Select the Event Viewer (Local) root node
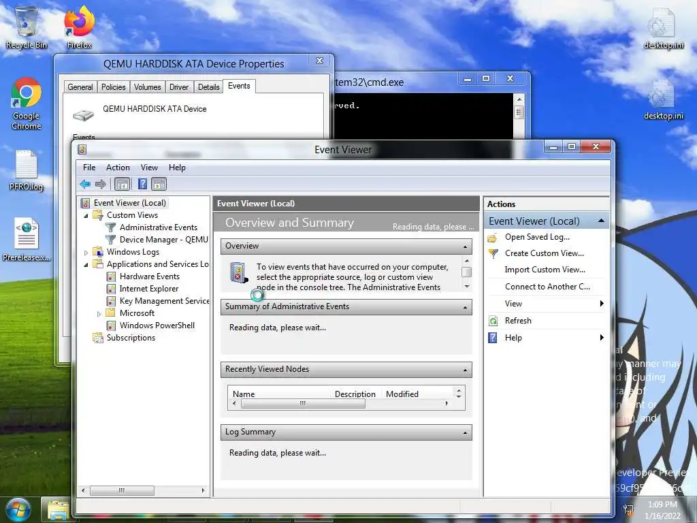697x523 pixels. click(x=129, y=203)
